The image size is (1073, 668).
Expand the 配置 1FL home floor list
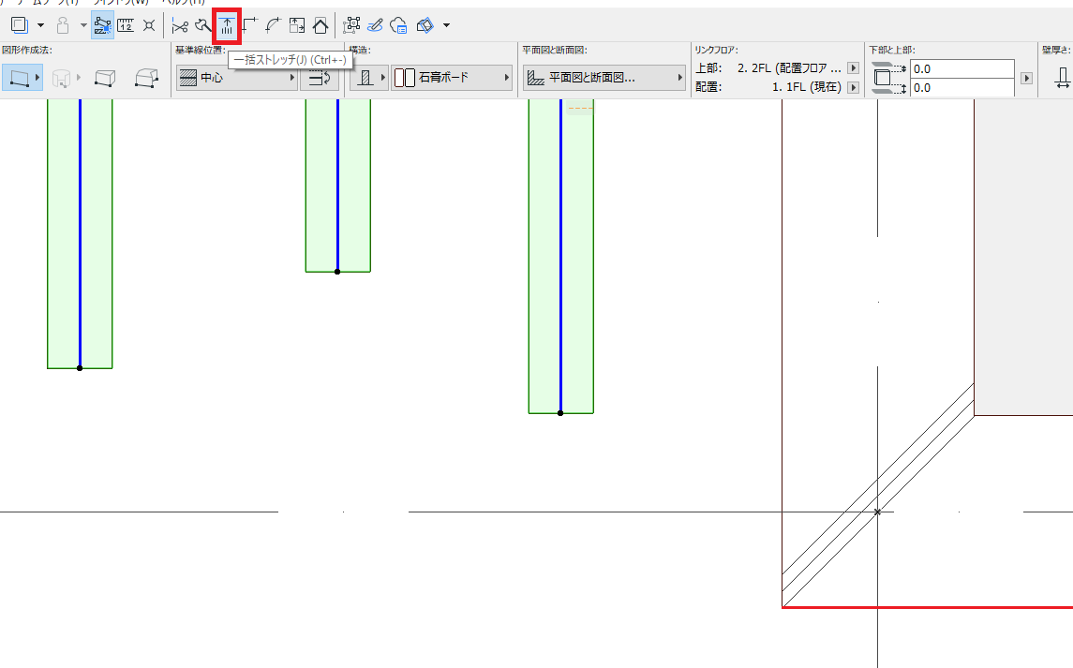pos(853,87)
